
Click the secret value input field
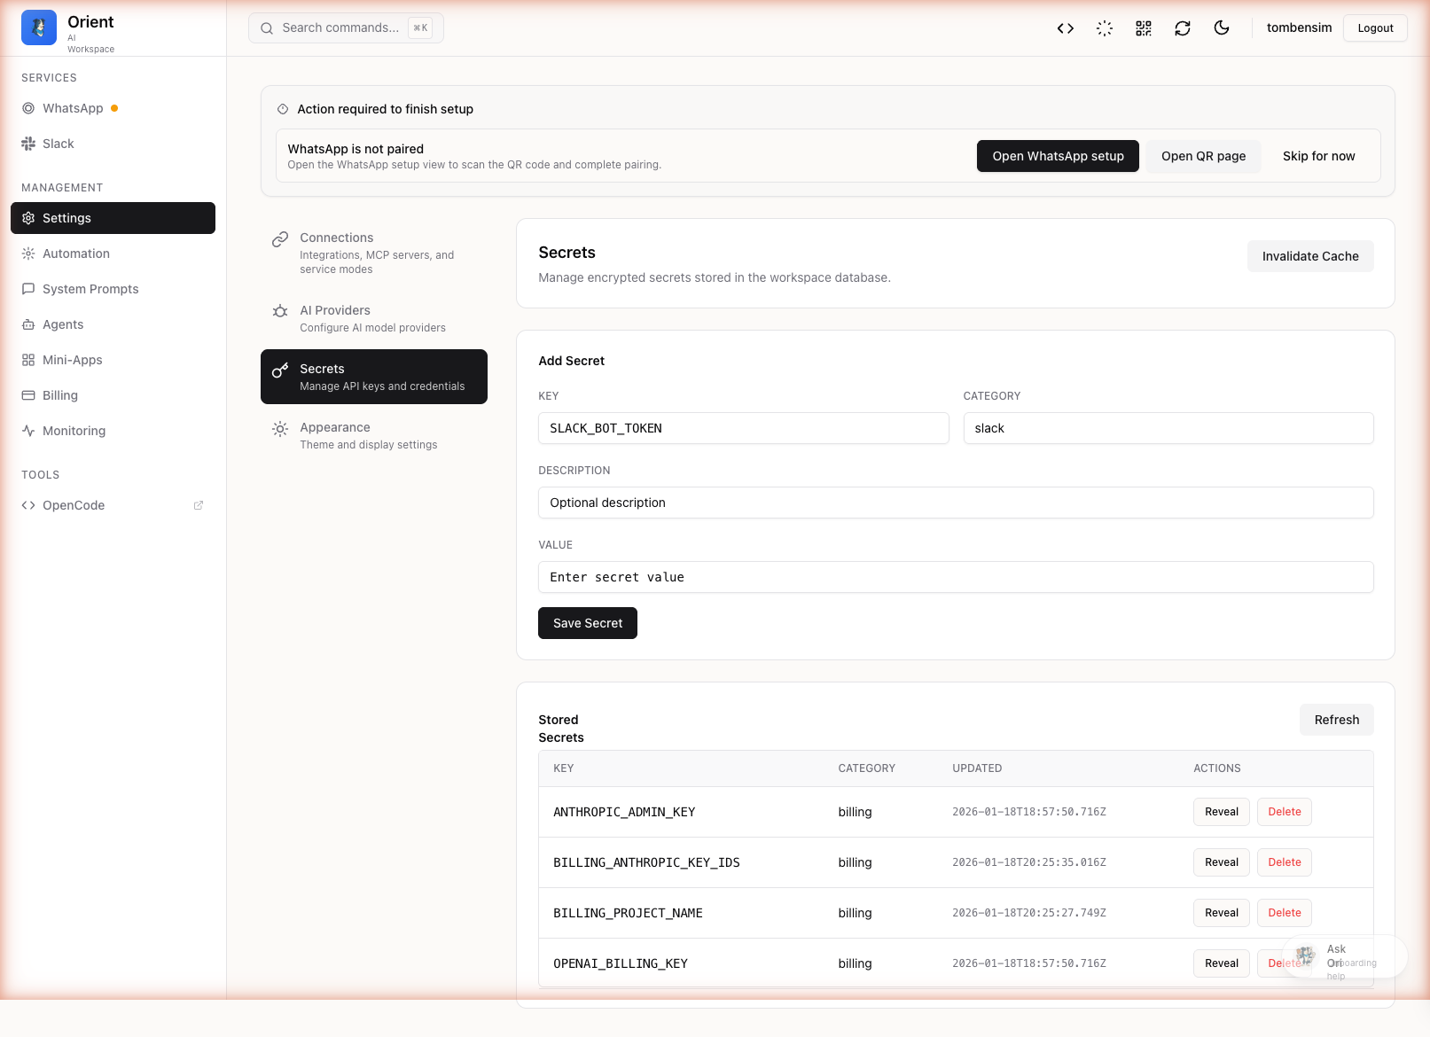[x=955, y=577]
